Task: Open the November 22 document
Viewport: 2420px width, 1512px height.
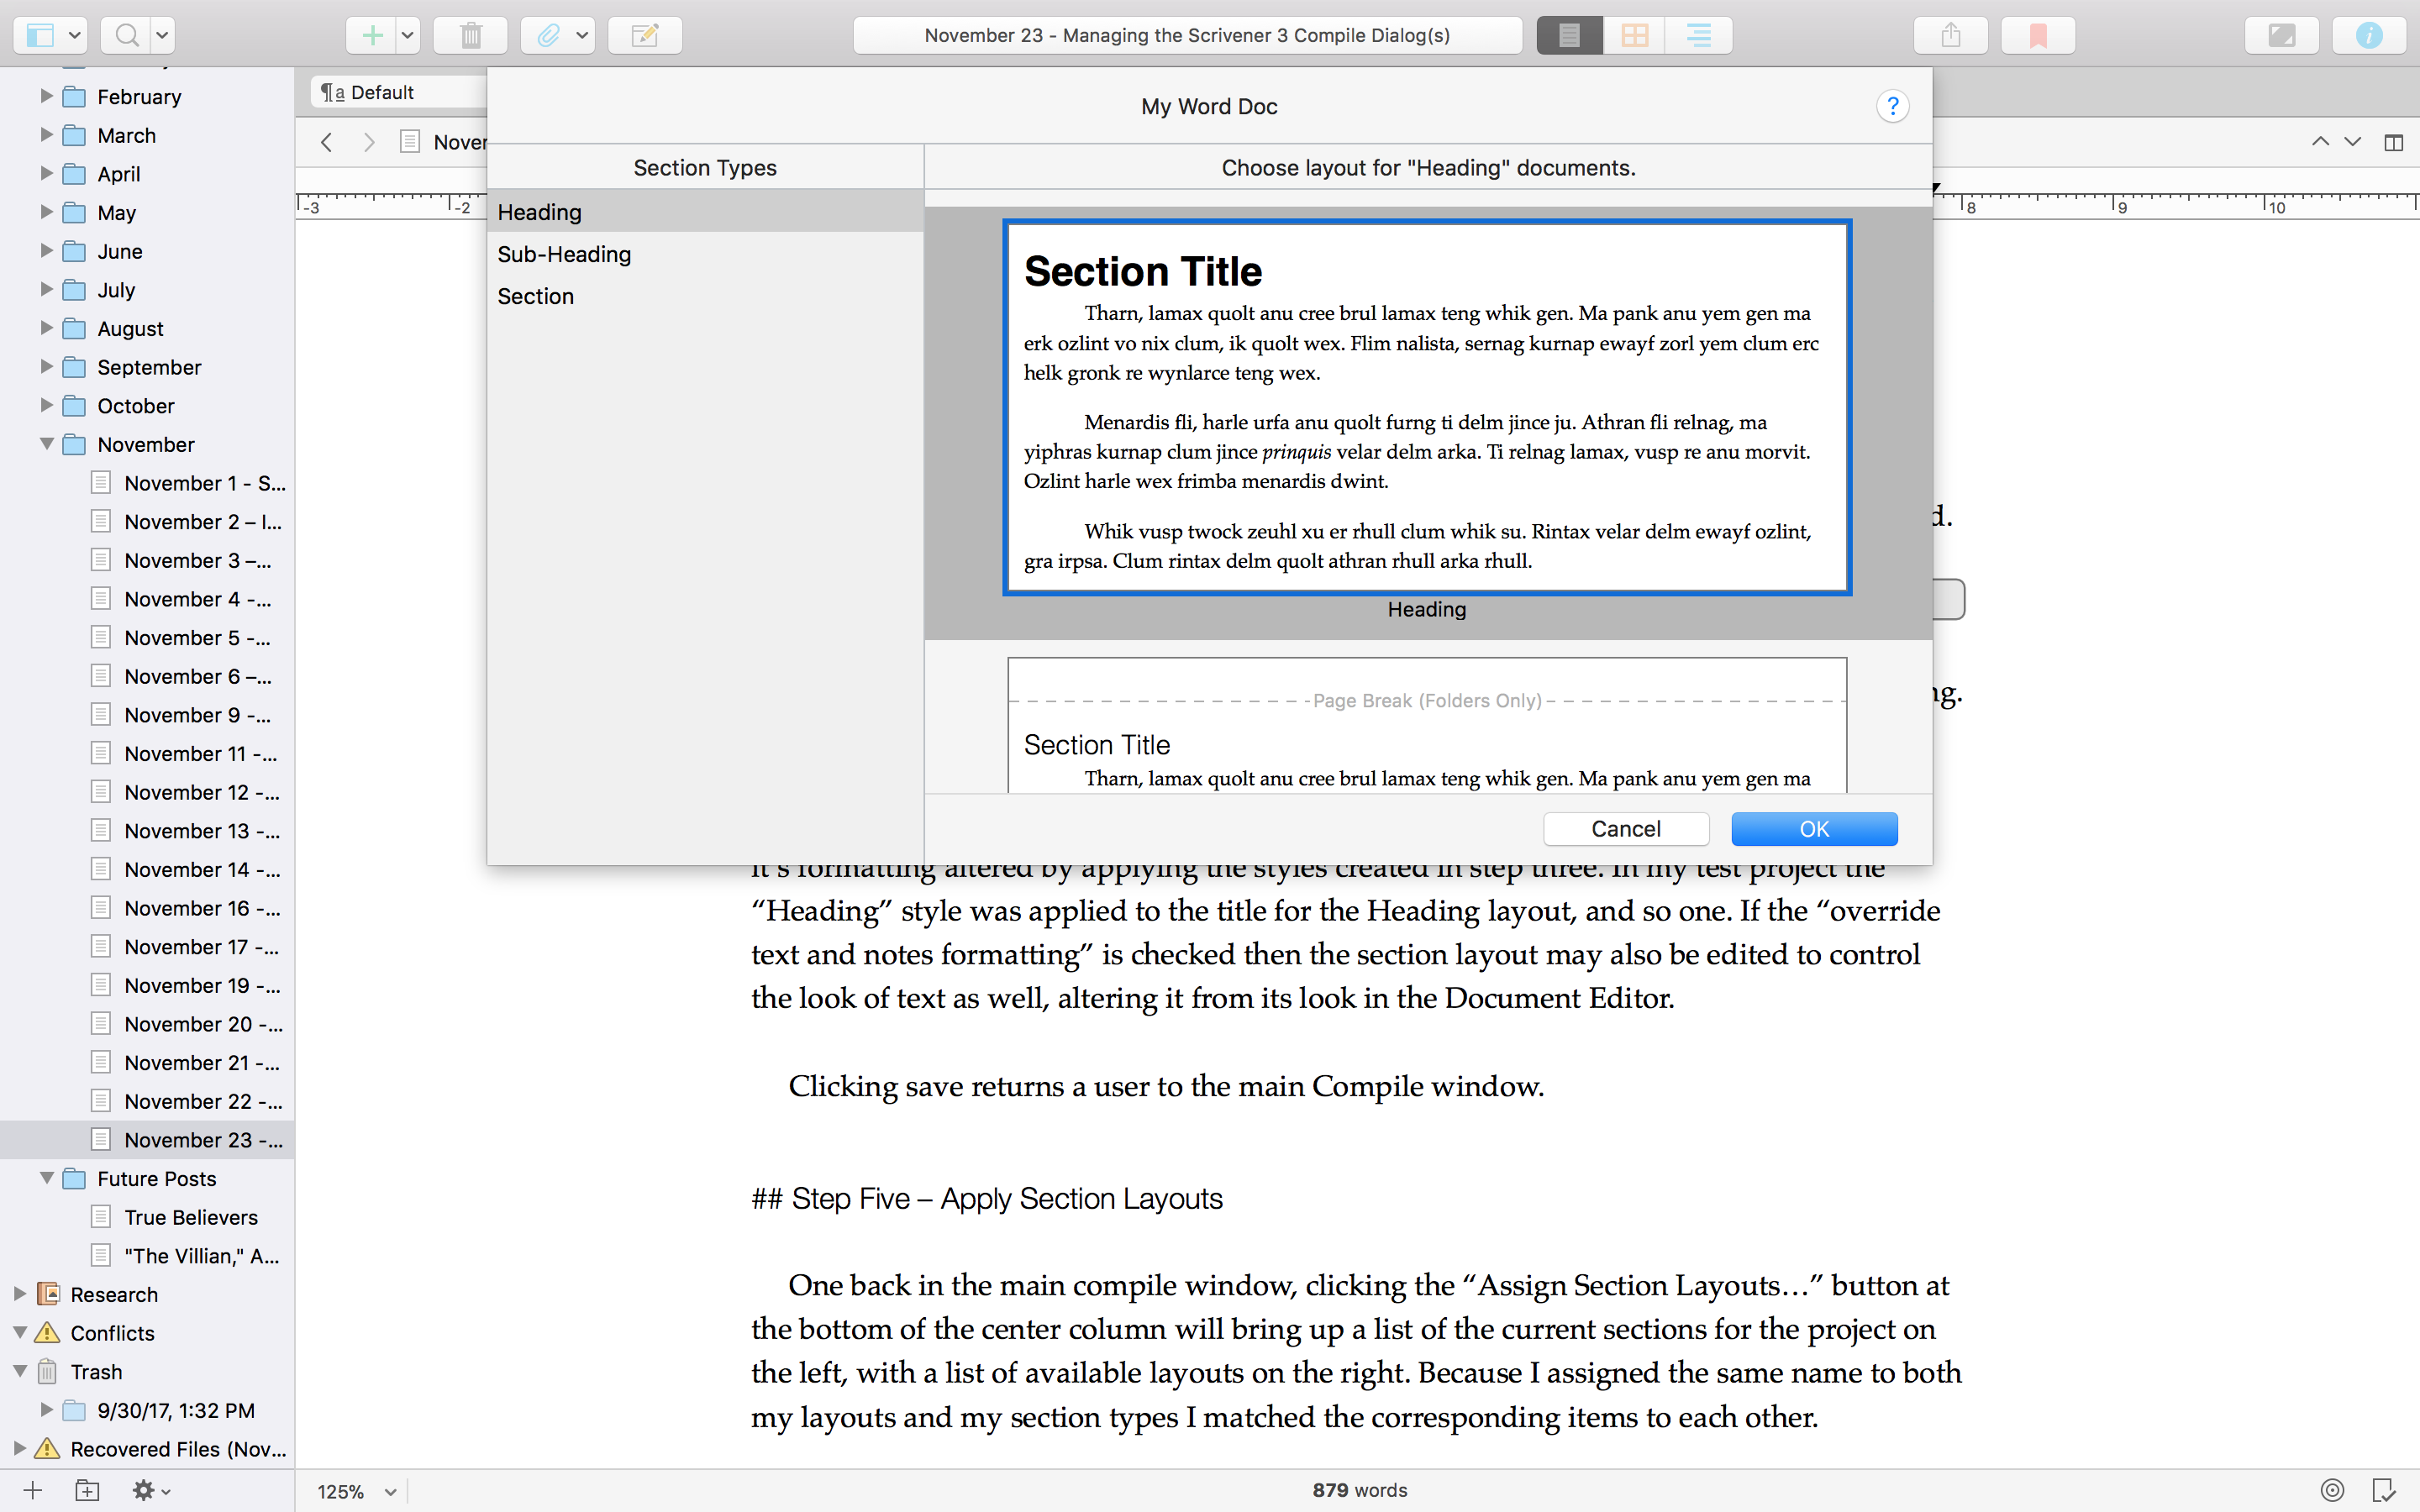Action: [x=202, y=1101]
